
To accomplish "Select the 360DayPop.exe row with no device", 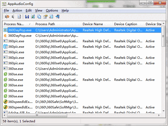I will point(82,36).
